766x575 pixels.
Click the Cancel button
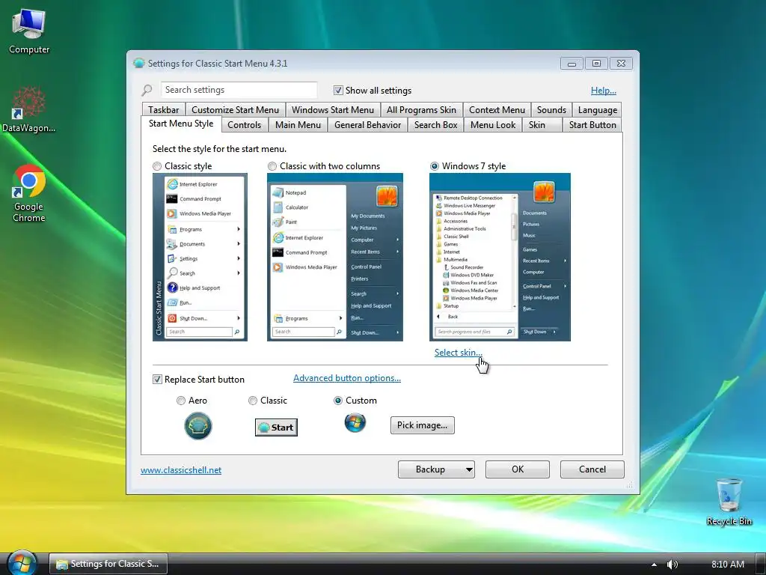point(592,469)
